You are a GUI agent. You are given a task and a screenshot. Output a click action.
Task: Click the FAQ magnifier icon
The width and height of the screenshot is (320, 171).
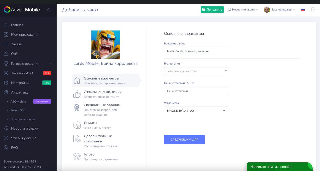pyautogui.click(x=6, y=148)
